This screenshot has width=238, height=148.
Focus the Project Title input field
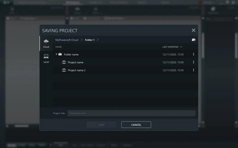[x=131, y=113]
